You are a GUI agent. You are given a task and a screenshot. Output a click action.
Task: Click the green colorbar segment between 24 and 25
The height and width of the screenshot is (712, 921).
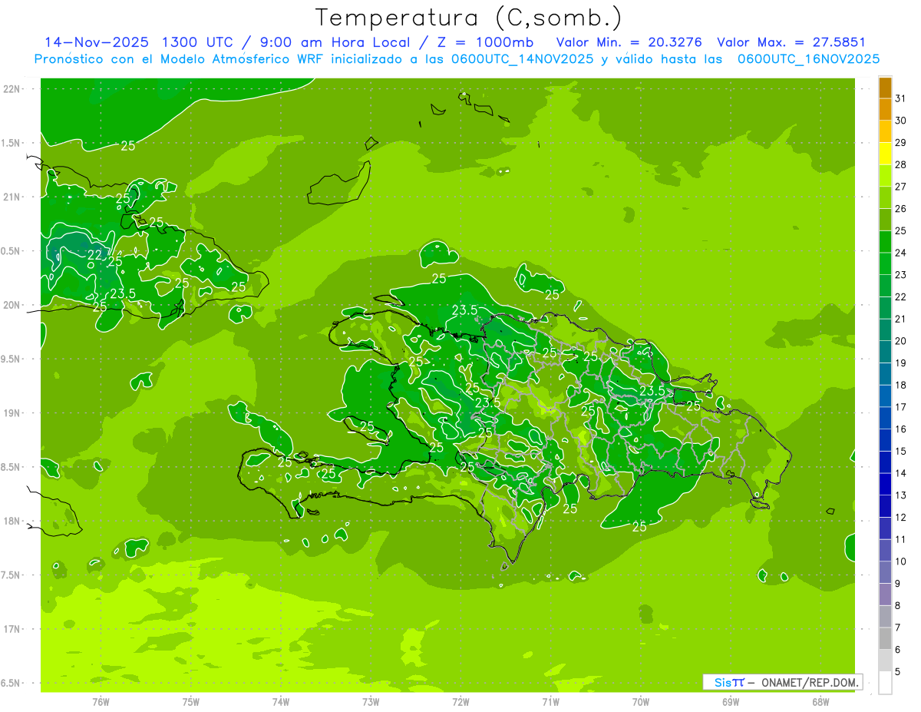(x=885, y=242)
